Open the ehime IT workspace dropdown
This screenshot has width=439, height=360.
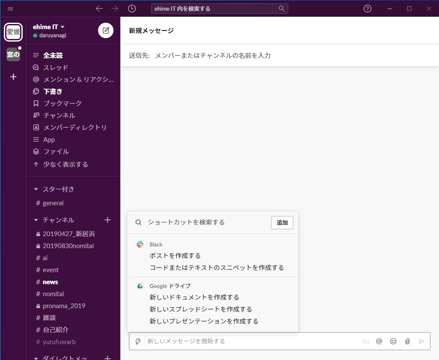click(47, 26)
